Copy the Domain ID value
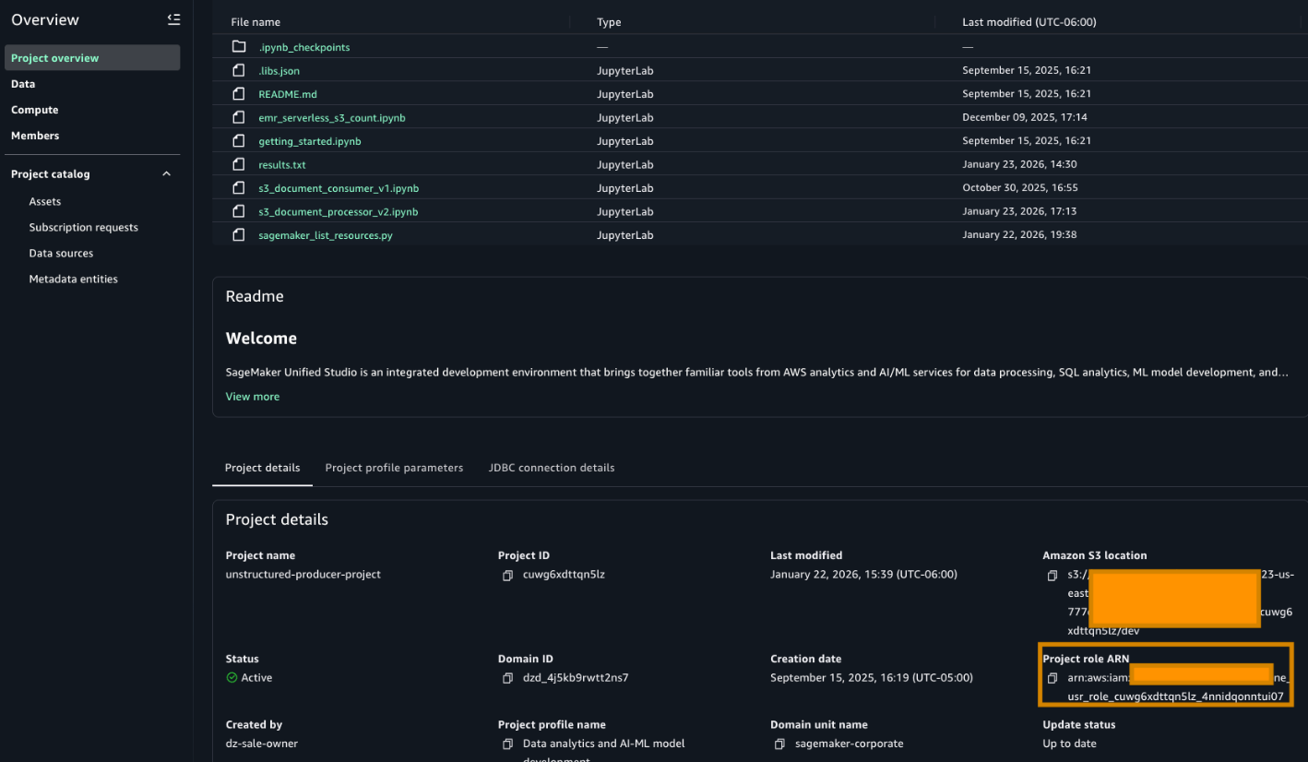This screenshot has width=1308, height=762. point(507,678)
